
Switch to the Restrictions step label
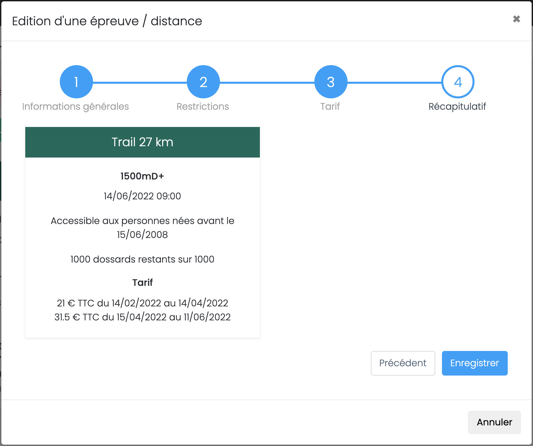203,106
